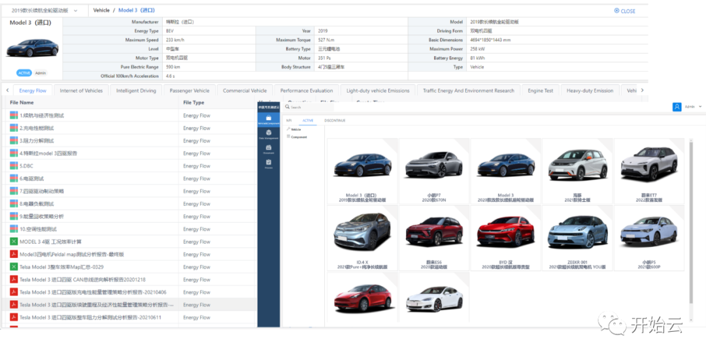This screenshot has height=339, width=706.
Task: Click the CLOSE button
Action: click(x=625, y=11)
